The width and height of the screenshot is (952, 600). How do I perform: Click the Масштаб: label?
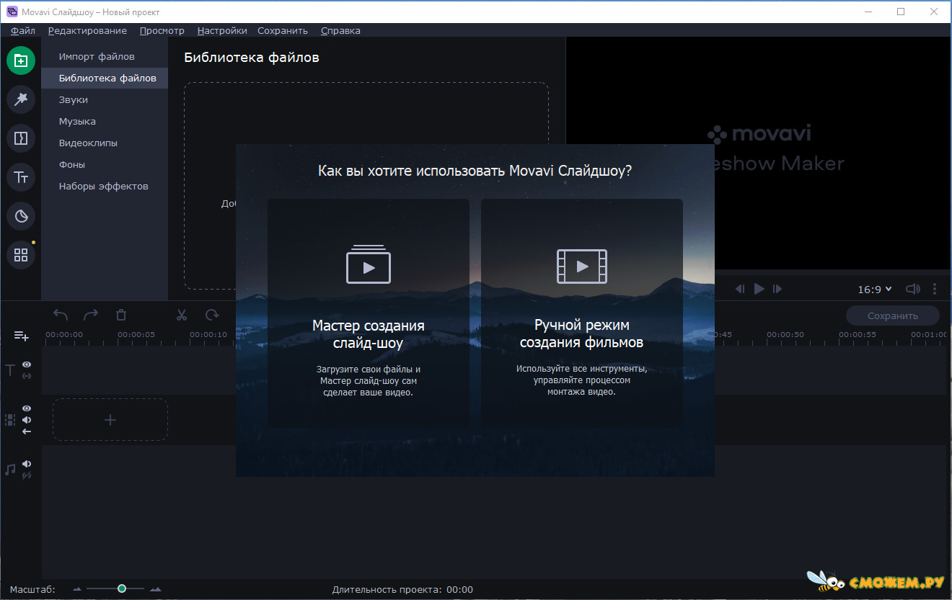pyautogui.click(x=32, y=589)
